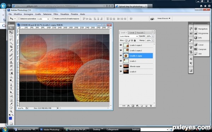
Task: Open the Modifica menu
Action: (18, 14)
